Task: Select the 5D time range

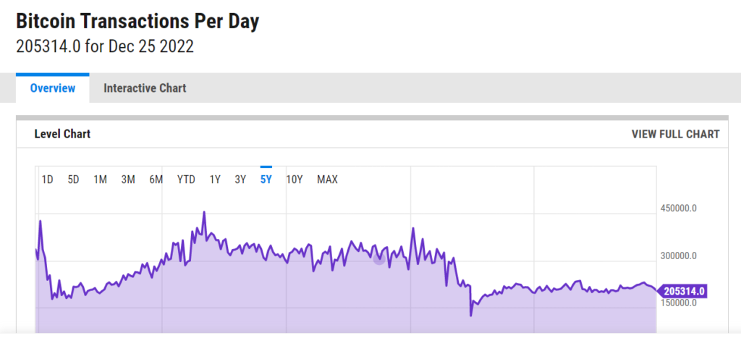Action: (73, 180)
